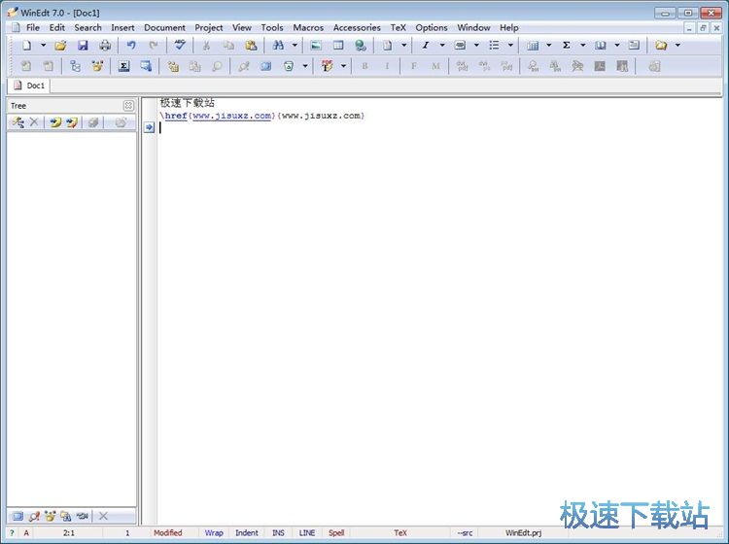This screenshot has height=544, width=729.
Task: Click the tree structure icon in second toolbar
Action: click(75, 66)
